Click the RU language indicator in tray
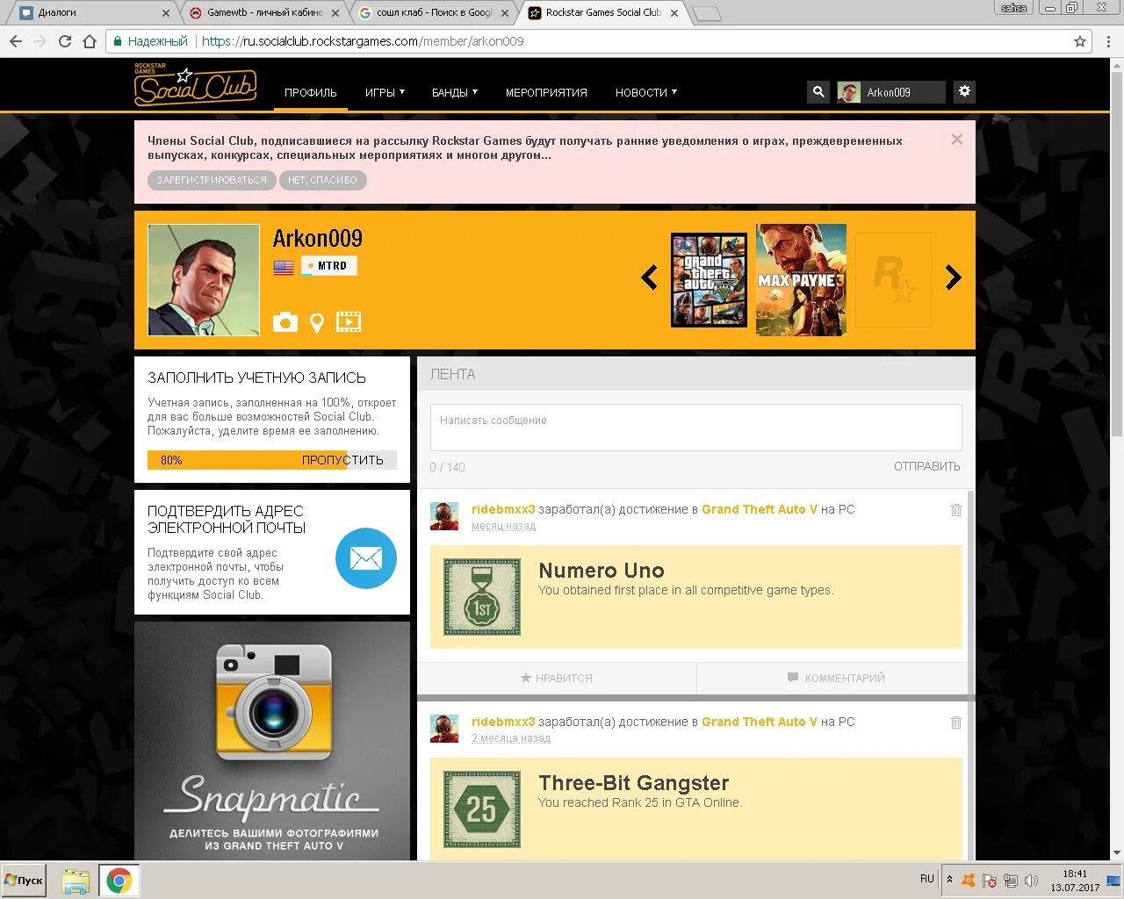This screenshot has width=1124, height=899. click(927, 879)
